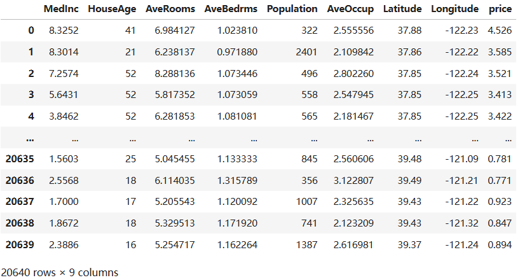Viewport: 520px width, 280px height.
Task: Click row index 20635
Action: click(x=20, y=159)
